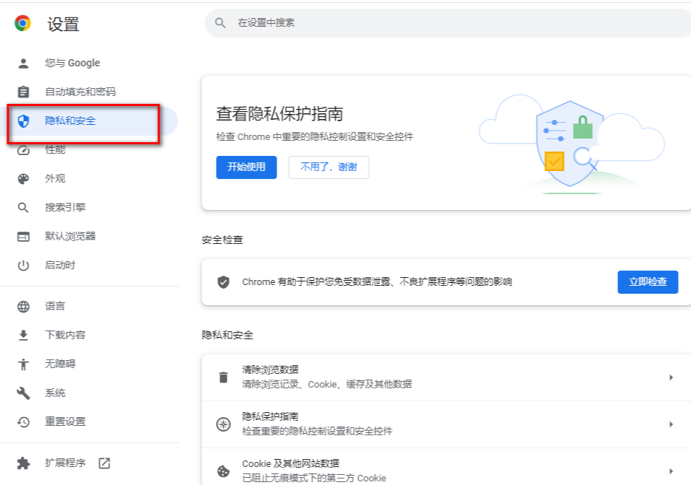The width and height of the screenshot is (691, 485).
Task: Click the privacy guide shield illustration
Action: click(571, 144)
